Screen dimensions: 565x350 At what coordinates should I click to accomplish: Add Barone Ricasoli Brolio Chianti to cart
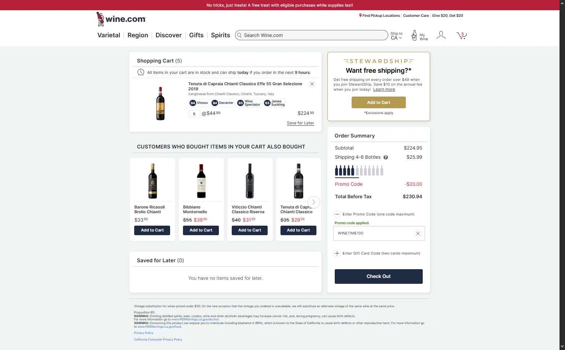point(153,230)
